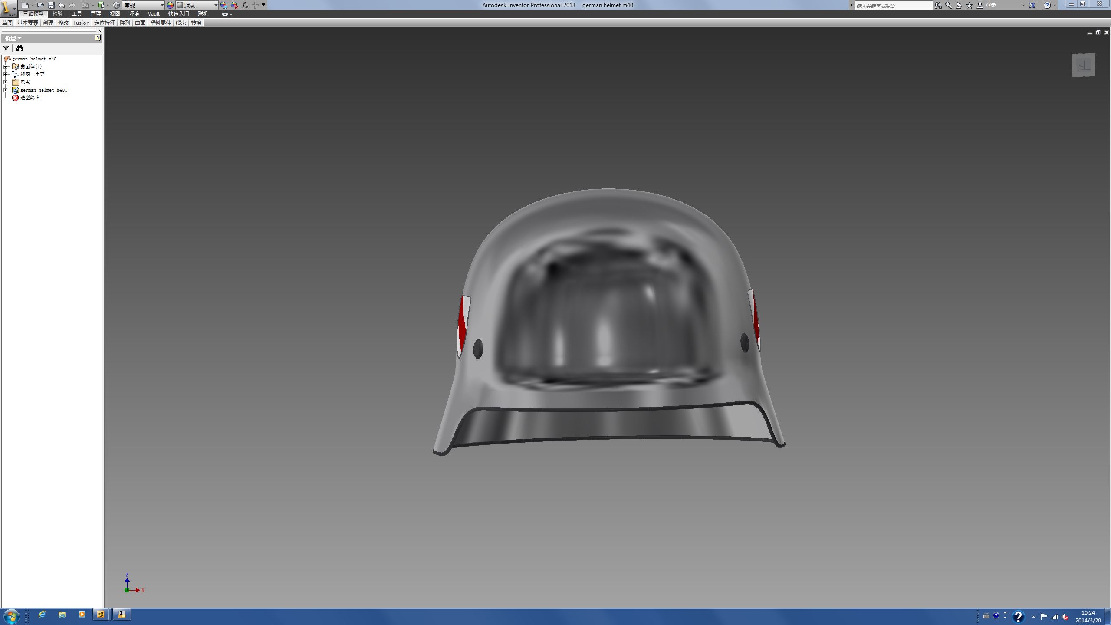Screen dimensions: 1111x625
Task: Open the color wheel appearance icon
Action: coord(170,5)
